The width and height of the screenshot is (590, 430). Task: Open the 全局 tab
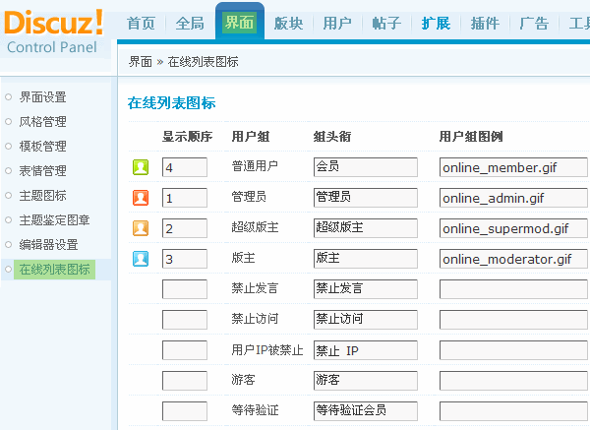click(x=190, y=24)
